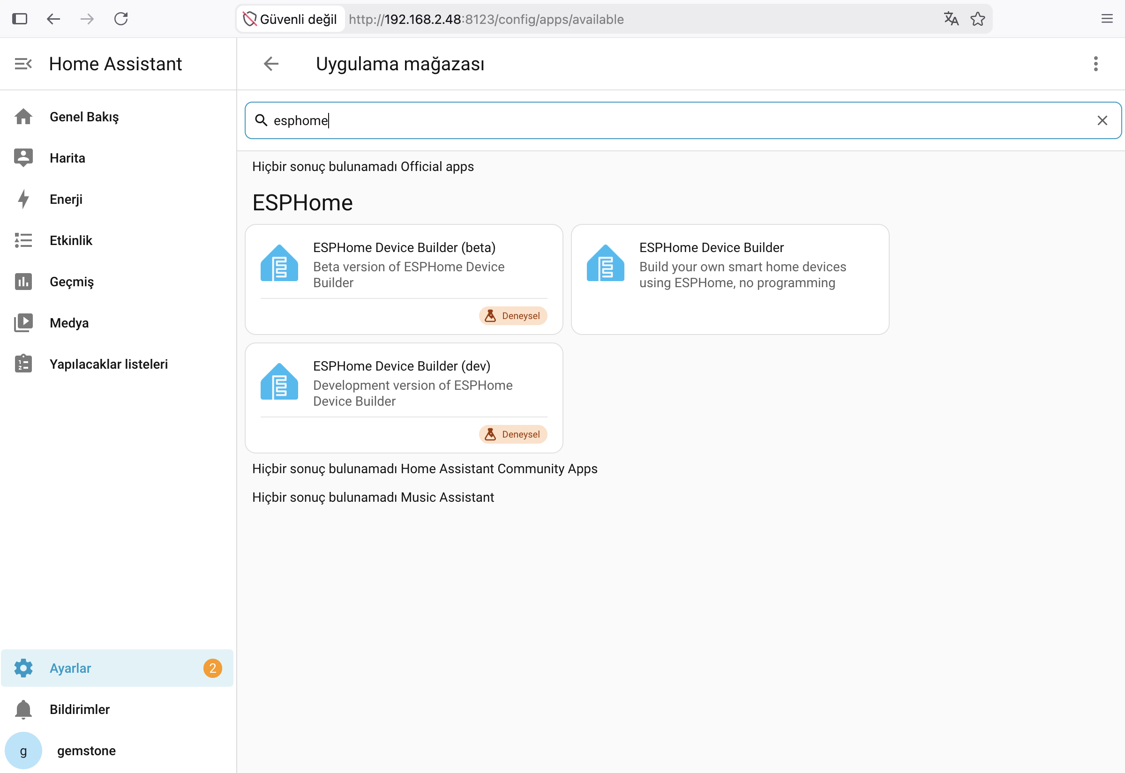Open Ayarlar settings entry
Viewport: 1125px width, 773px height.
pyautogui.click(x=117, y=668)
